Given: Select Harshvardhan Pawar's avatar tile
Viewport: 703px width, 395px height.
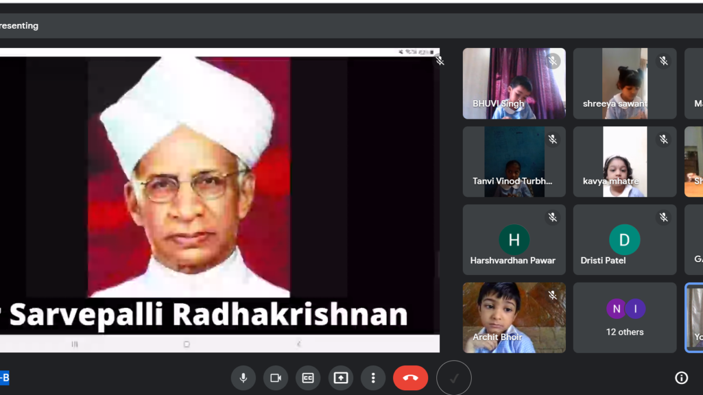Looking at the screenshot, I should coord(514,240).
